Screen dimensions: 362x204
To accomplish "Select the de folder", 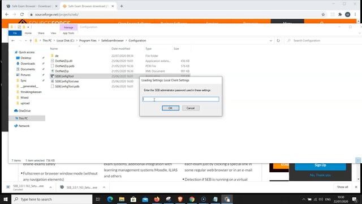I will tap(57, 56).
